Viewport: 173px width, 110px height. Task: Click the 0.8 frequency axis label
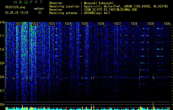click(2, 77)
